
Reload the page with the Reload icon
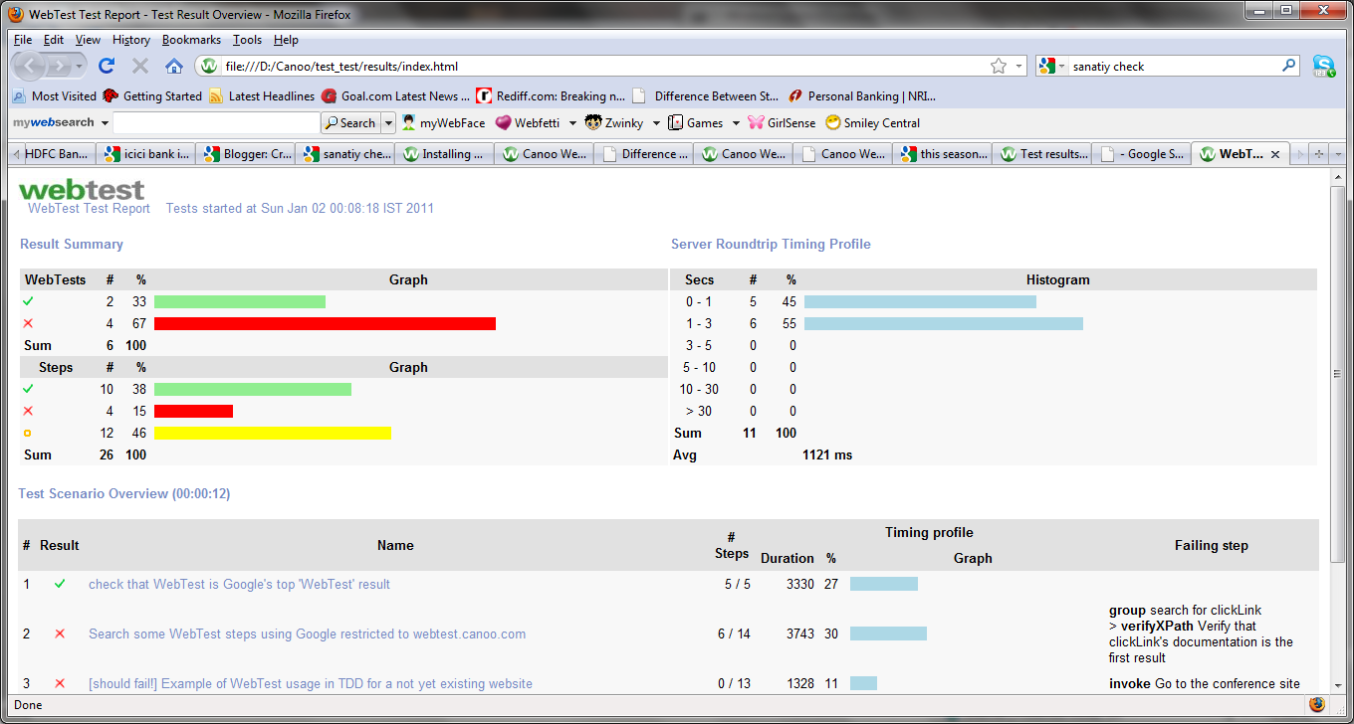point(107,66)
